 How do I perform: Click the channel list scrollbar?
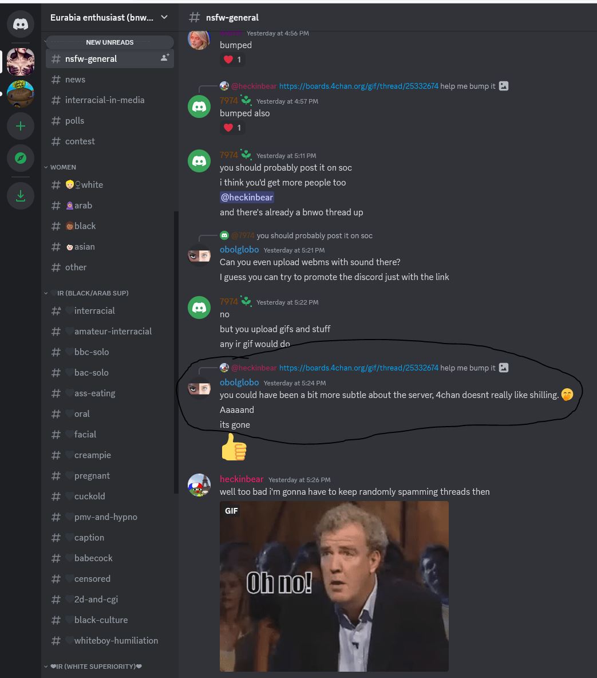176,352
